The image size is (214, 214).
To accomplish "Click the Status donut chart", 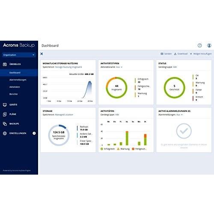I will click(174, 88).
